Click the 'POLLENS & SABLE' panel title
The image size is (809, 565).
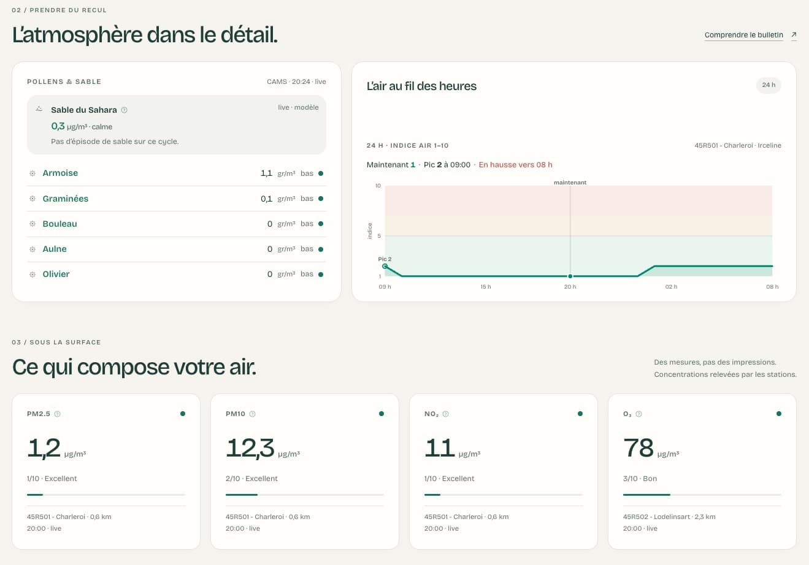pos(64,82)
